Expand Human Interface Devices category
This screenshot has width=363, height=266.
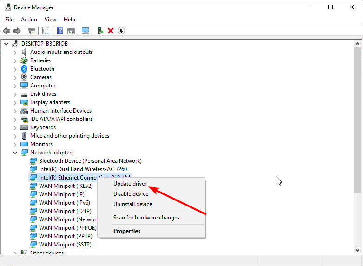(15, 111)
